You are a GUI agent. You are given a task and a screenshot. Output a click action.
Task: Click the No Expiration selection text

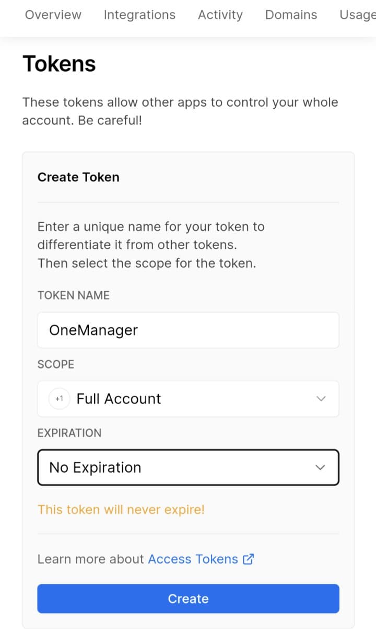95,467
